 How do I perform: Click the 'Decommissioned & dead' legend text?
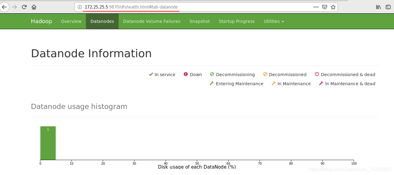pos(348,75)
